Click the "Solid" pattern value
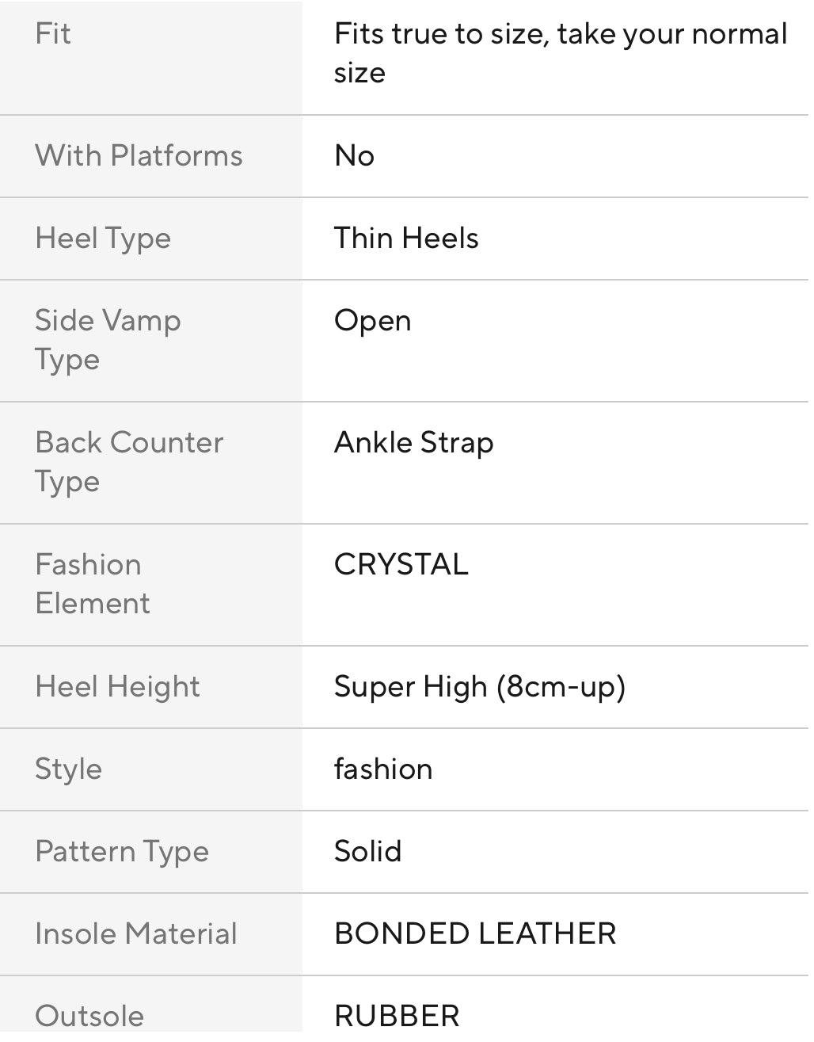This screenshot has width=814, height=1042. pos(367,852)
